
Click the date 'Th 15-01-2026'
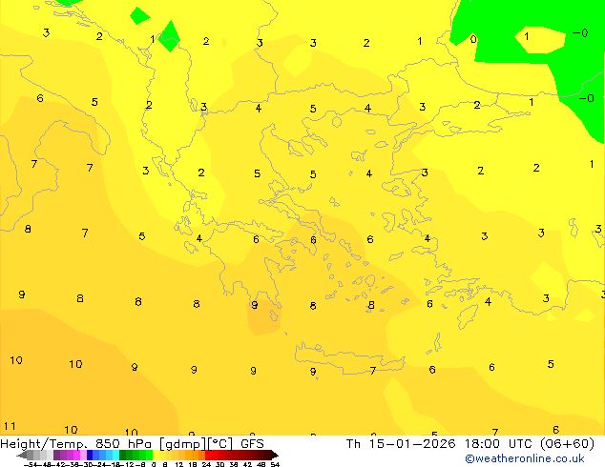401,444
